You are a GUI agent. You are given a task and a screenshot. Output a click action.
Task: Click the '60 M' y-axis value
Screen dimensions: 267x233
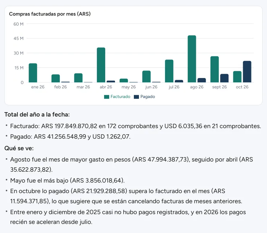tap(19, 24)
